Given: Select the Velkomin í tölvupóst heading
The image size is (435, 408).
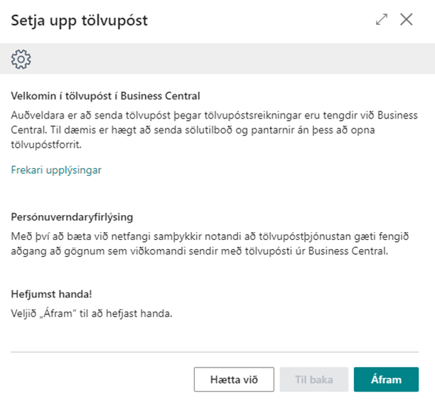Looking at the screenshot, I should click(x=105, y=97).
